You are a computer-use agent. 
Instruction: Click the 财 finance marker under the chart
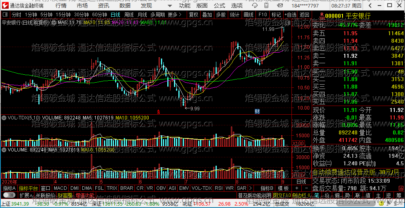257,112
